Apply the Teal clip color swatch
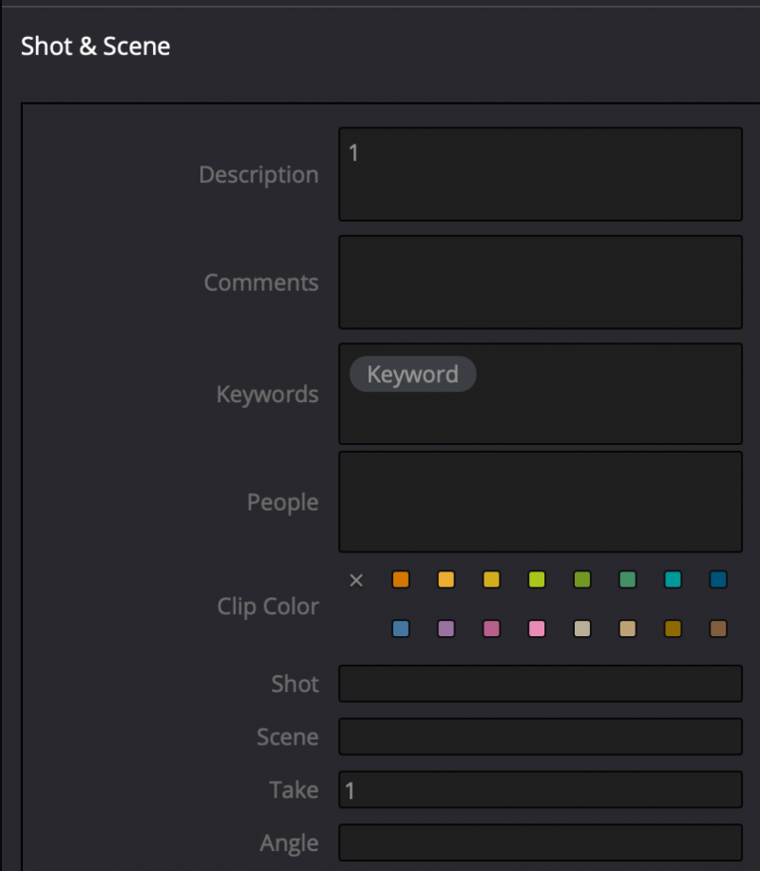This screenshot has width=760, height=871. [673, 580]
